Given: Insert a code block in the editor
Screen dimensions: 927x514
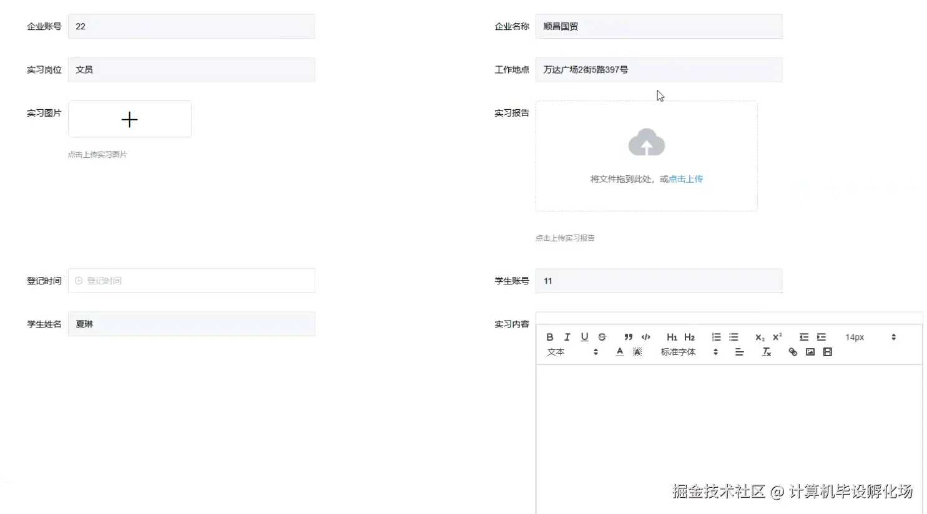Looking at the screenshot, I should [646, 337].
